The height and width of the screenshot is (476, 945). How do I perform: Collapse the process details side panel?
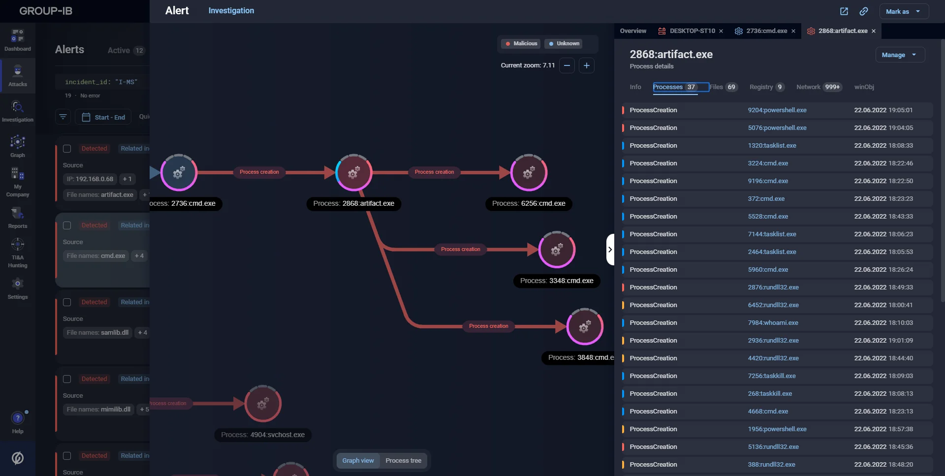coord(610,250)
